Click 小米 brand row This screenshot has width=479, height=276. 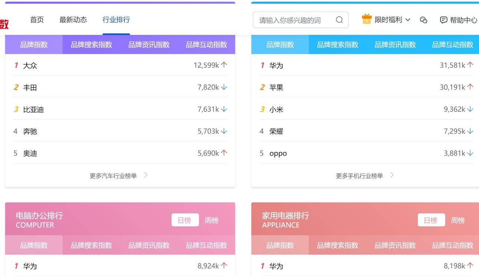coord(366,109)
